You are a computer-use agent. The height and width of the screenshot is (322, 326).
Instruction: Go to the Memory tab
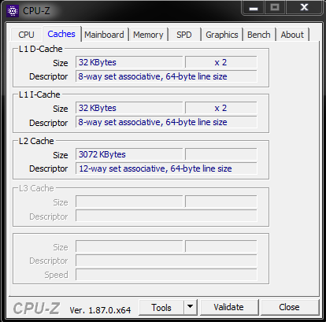148,35
